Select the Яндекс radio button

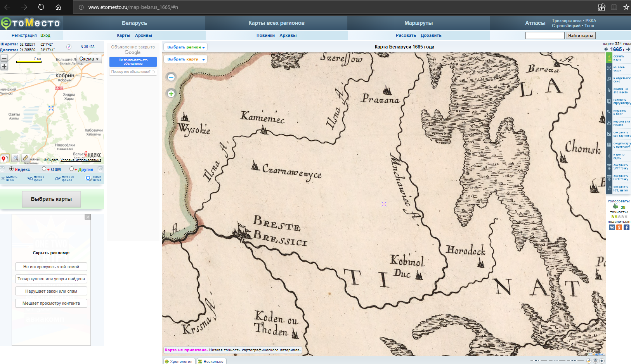click(12, 169)
